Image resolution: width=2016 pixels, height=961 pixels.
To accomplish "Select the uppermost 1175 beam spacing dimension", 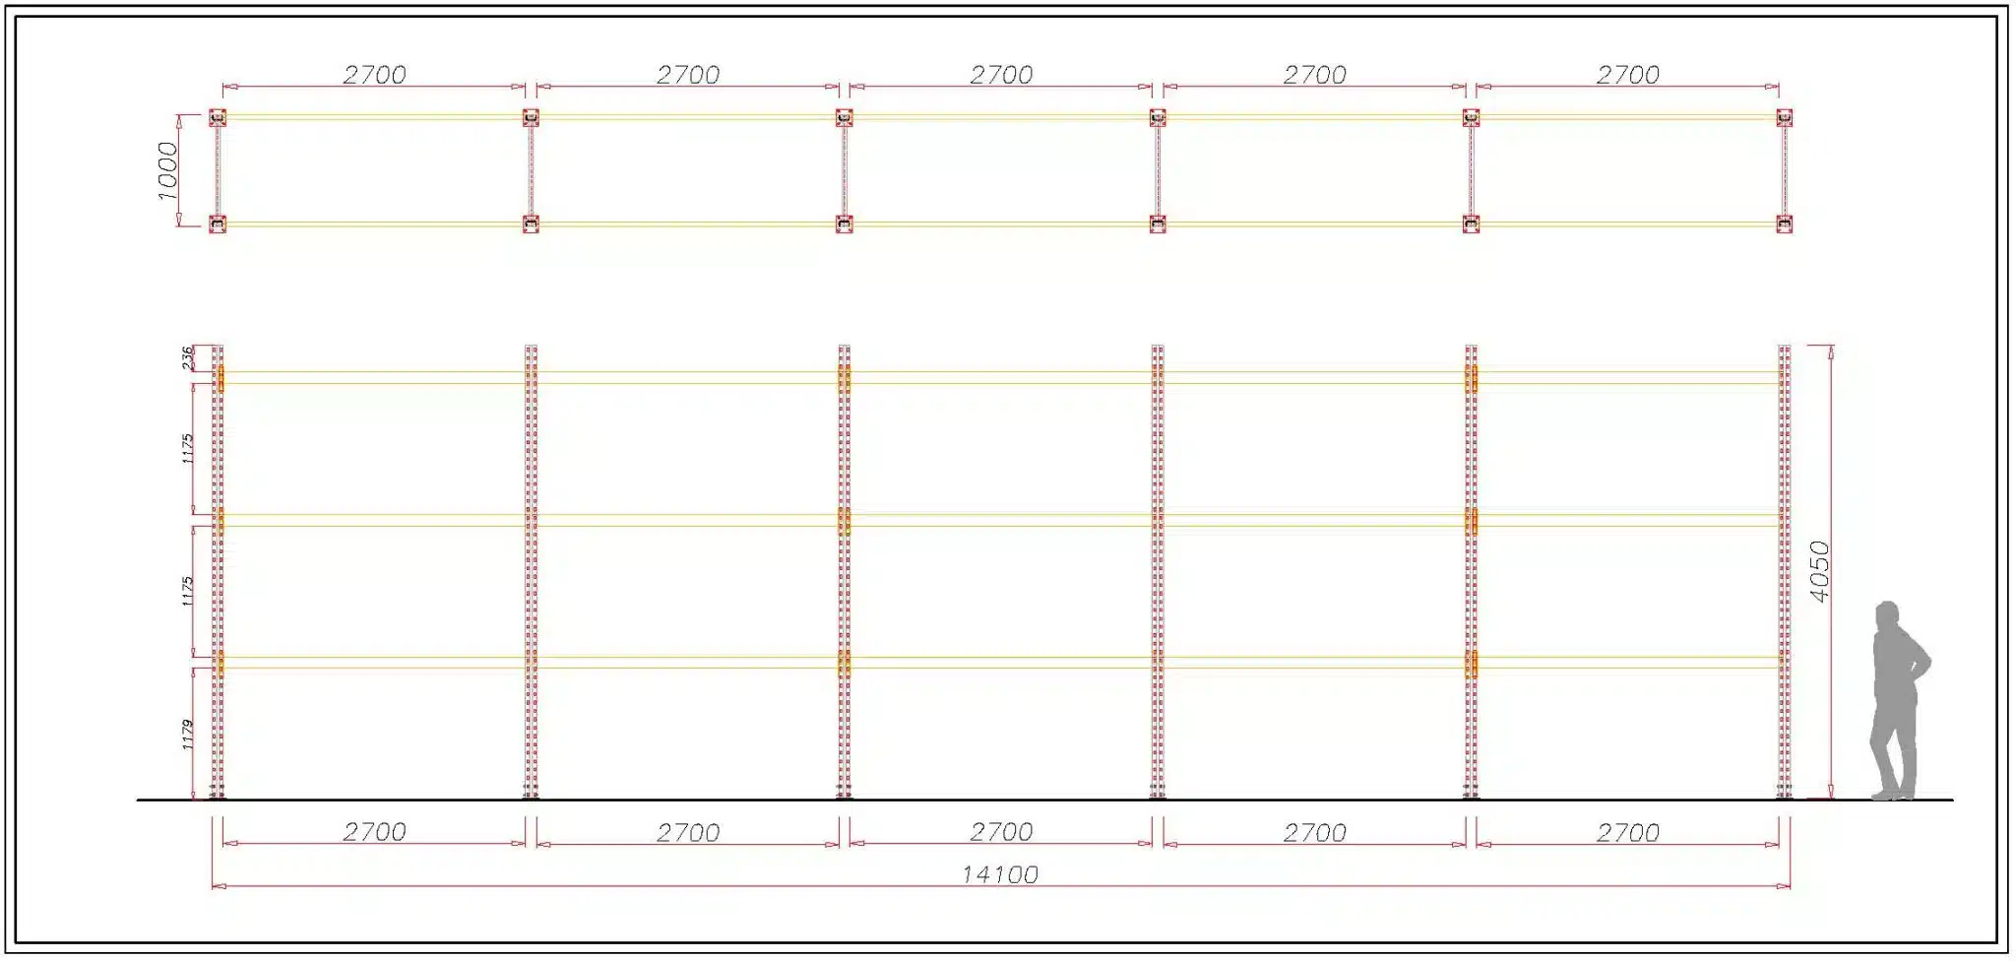I will point(188,449).
